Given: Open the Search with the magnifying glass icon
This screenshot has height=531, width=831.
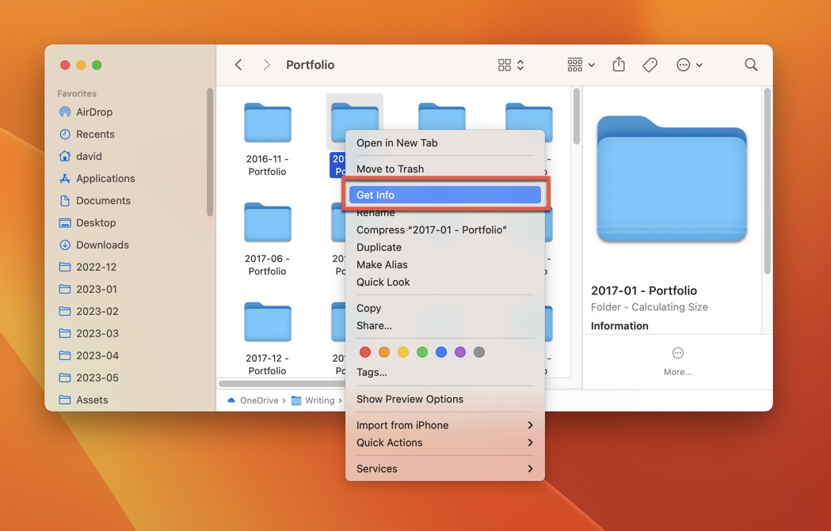Looking at the screenshot, I should (750, 64).
